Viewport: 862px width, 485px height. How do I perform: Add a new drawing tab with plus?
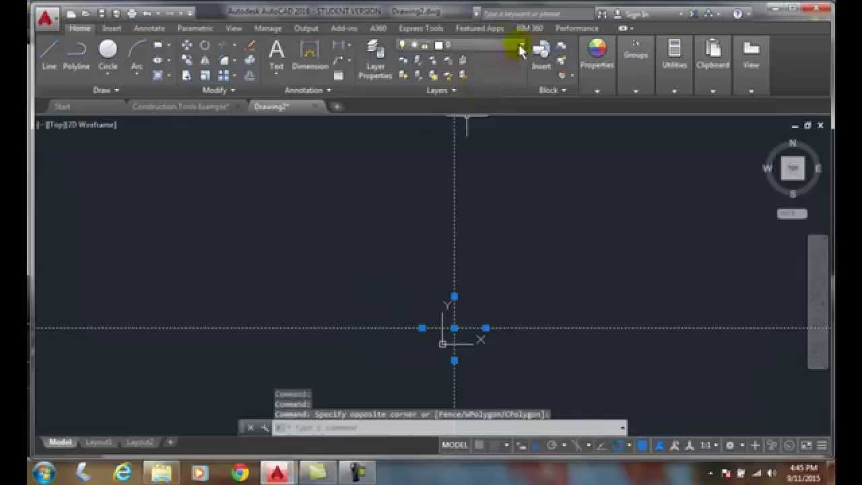(x=337, y=106)
